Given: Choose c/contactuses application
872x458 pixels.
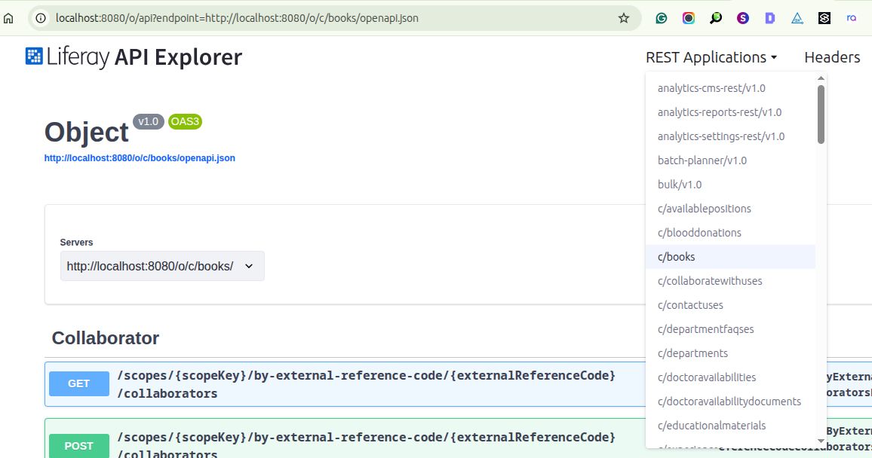Looking at the screenshot, I should pyautogui.click(x=730, y=305).
